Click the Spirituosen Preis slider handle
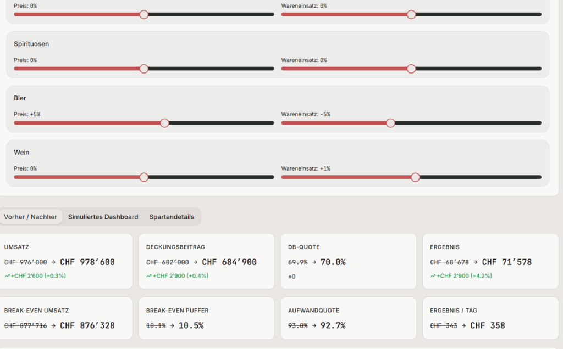This screenshot has width=563, height=349. [144, 69]
